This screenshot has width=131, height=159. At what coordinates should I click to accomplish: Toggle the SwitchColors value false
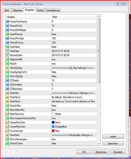54,143
